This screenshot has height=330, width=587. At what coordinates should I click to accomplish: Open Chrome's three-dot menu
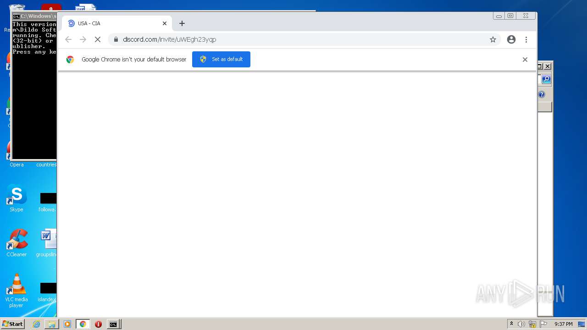coord(526,39)
